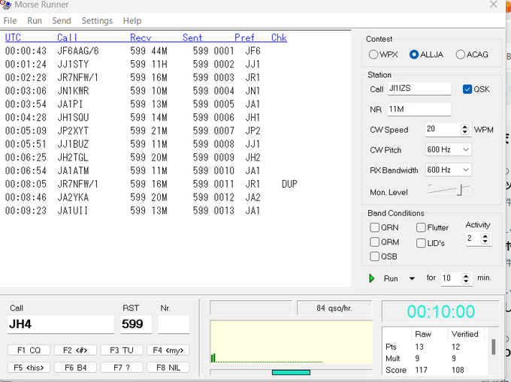Toggle the QSK checkbox

click(467, 89)
